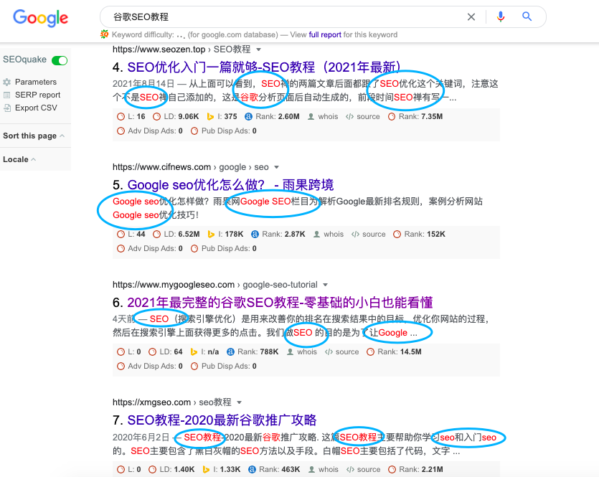Open result 7 SEO教程-2020最新谷歌推广攻略 link
Image resolution: width=599 pixels, height=477 pixels.
coord(222,420)
